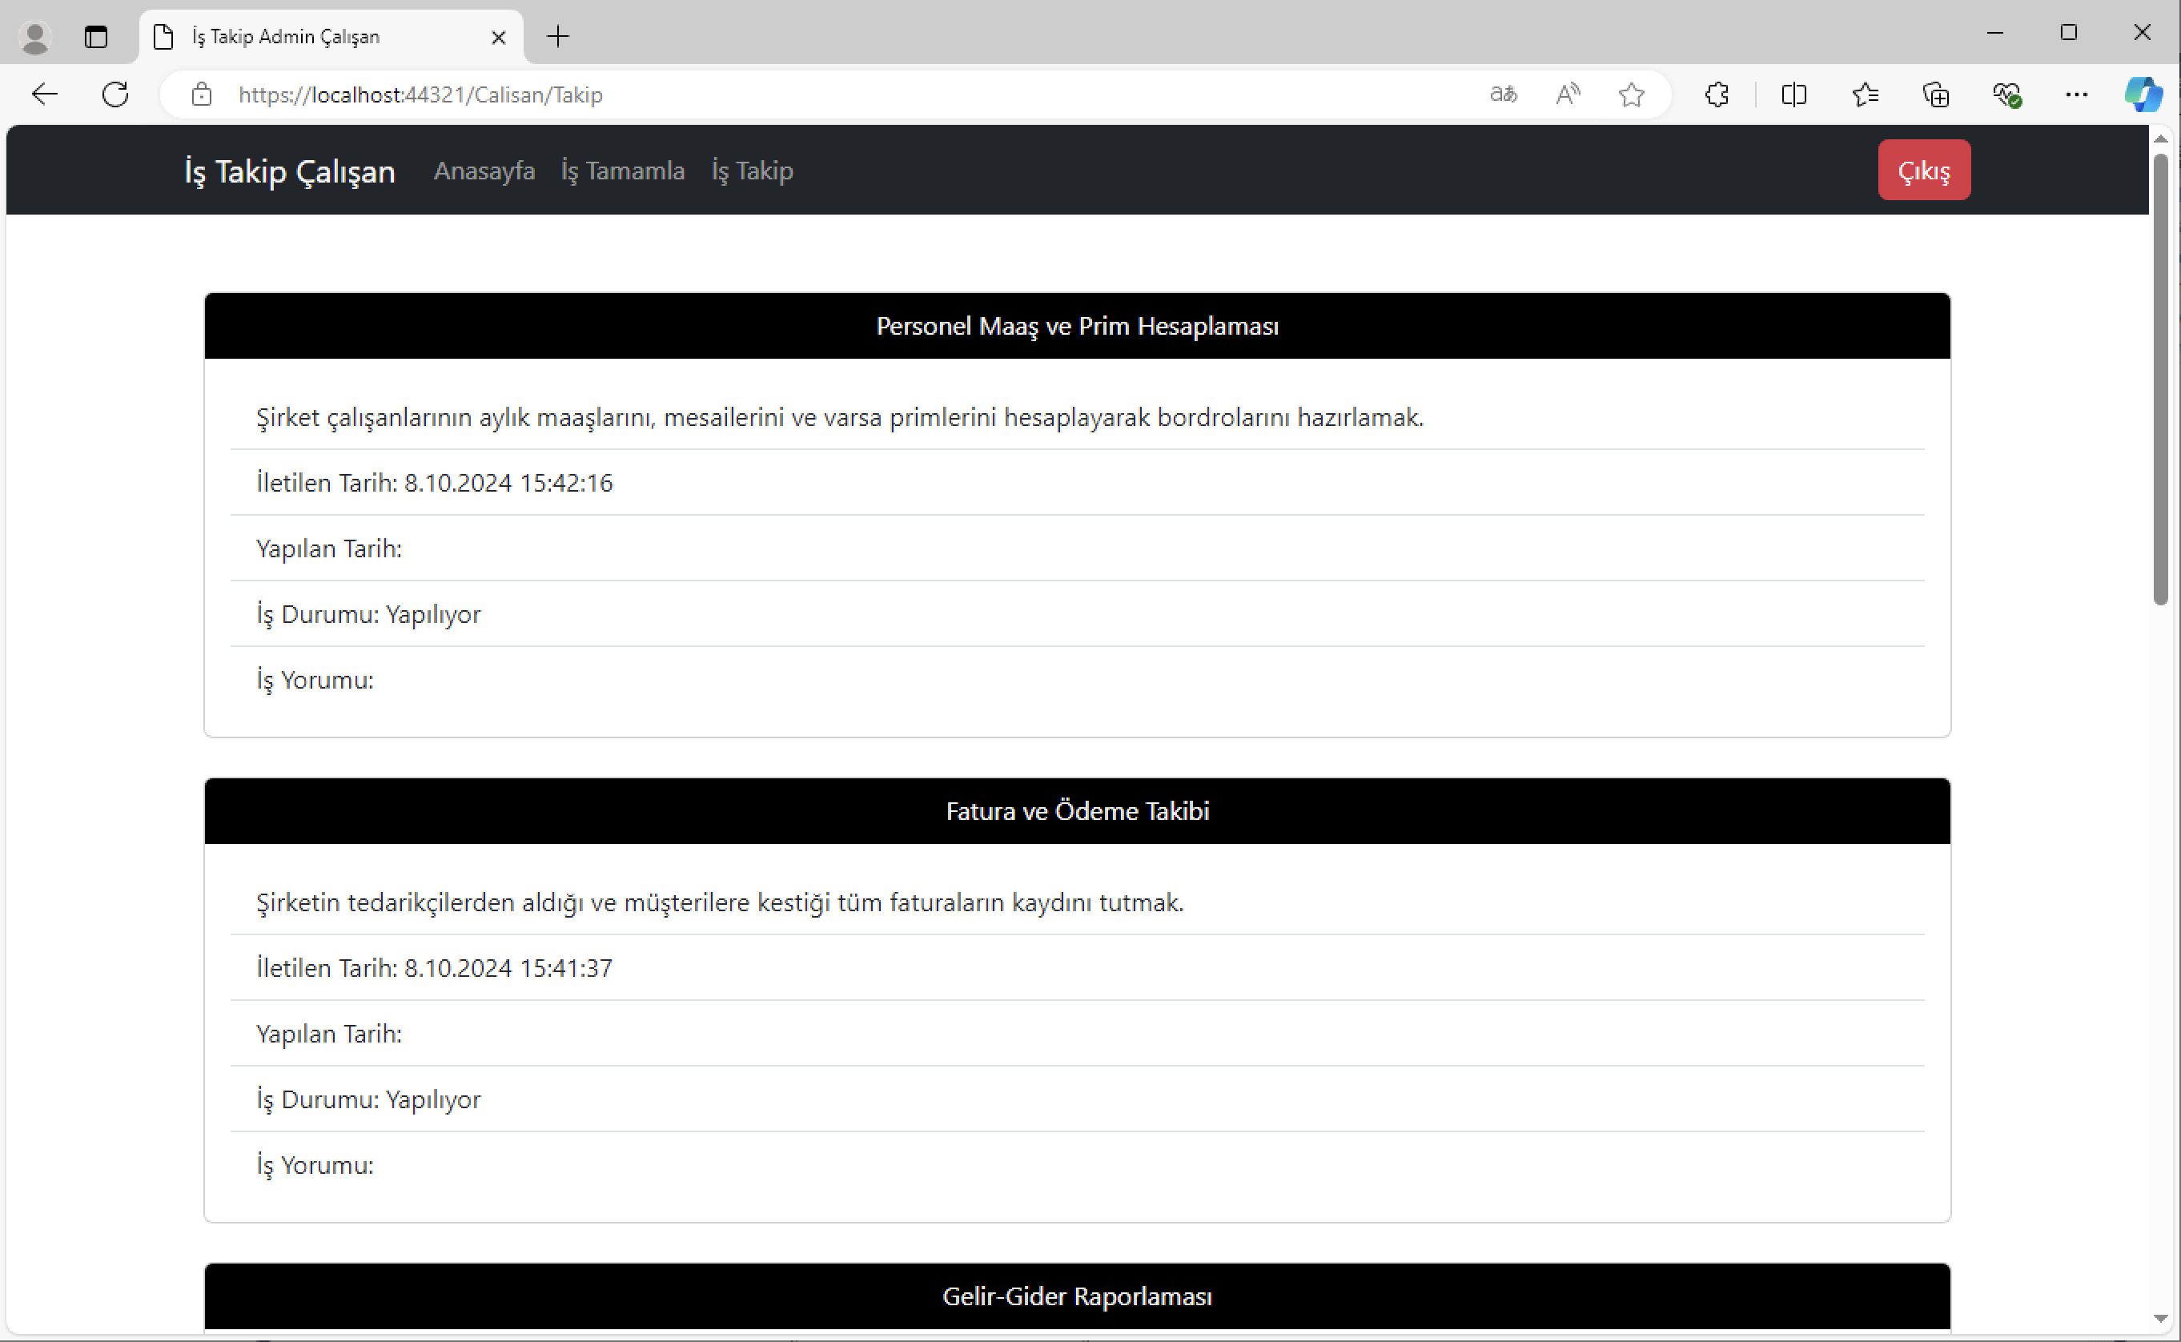Click the scrollbar down arrow

2161,1319
